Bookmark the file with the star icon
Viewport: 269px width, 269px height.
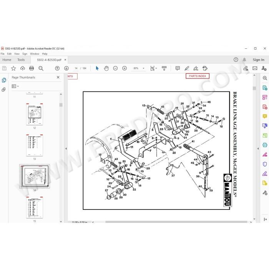coord(13,68)
